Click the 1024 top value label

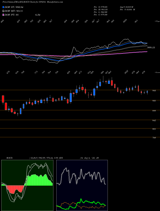pos(125,21)
